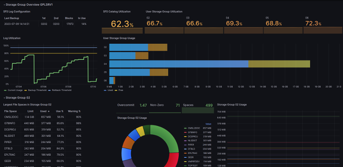
Task: Sort table by File Space column header
Action: [10, 111]
